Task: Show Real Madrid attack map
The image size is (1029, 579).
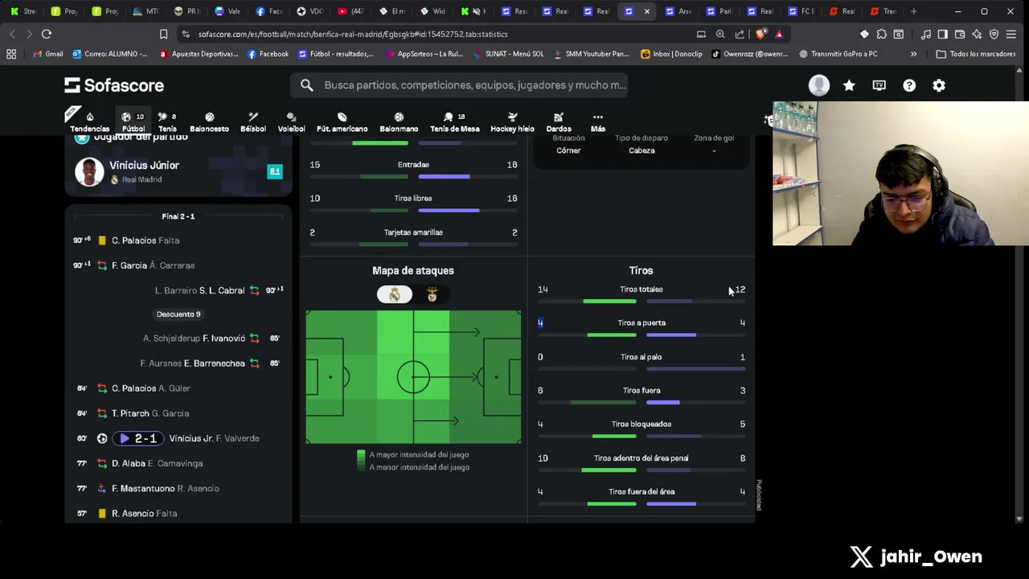Action: coord(395,295)
